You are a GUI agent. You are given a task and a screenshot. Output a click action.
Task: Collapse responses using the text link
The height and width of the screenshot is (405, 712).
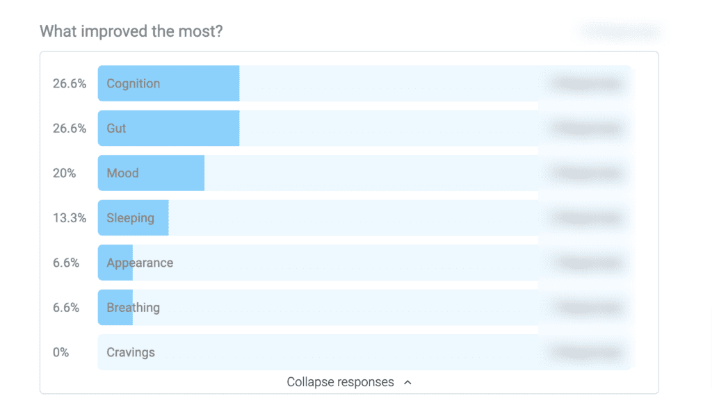(x=340, y=382)
